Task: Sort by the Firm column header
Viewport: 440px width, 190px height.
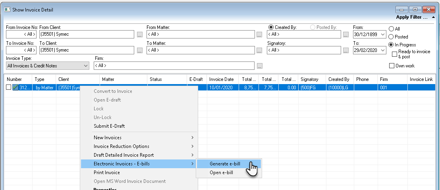Action: coord(392,79)
